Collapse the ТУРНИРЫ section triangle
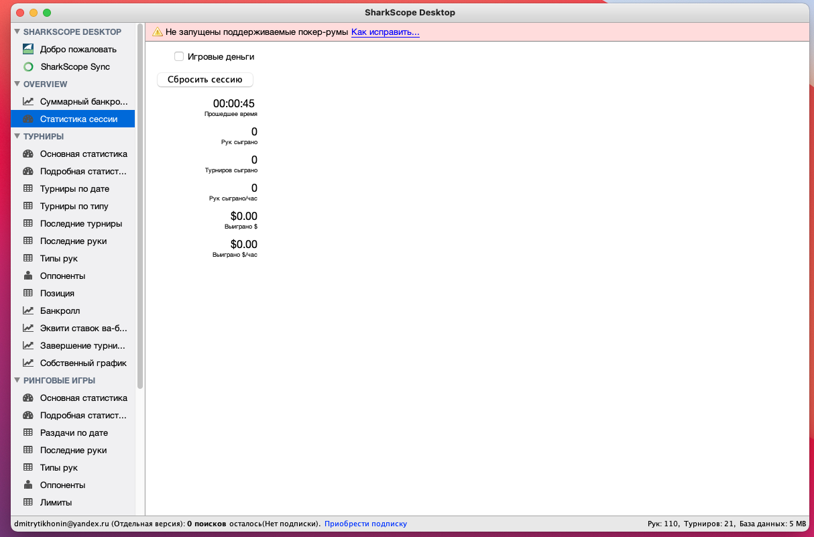This screenshot has width=814, height=537. (x=17, y=136)
